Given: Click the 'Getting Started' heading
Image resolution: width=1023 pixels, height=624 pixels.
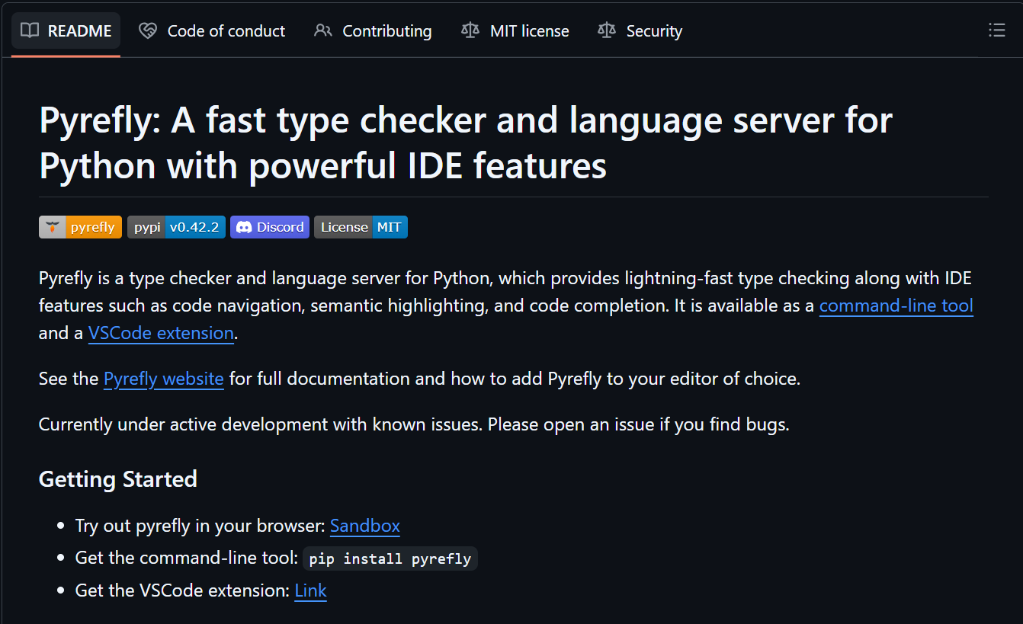Looking at the screenshot, I should (118, 479).
